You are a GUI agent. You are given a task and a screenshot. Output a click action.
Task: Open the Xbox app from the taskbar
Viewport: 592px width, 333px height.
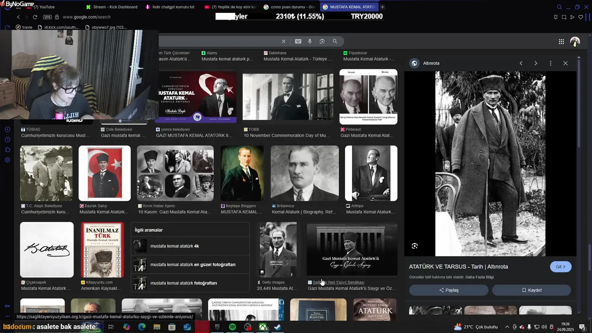263,327
